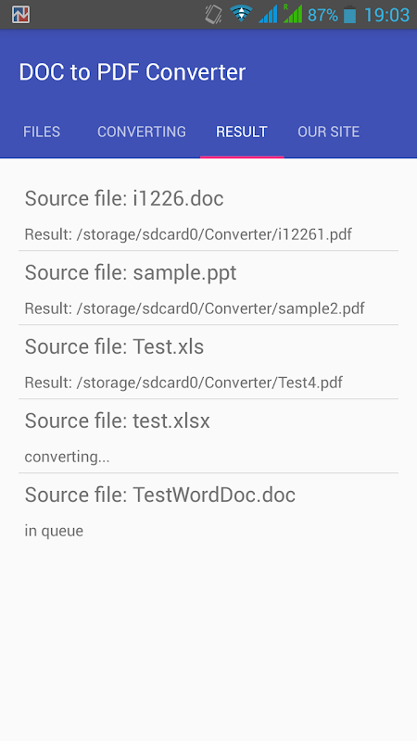Tap the 19:03 clock
417x741 pixels.
coord(386,15)
